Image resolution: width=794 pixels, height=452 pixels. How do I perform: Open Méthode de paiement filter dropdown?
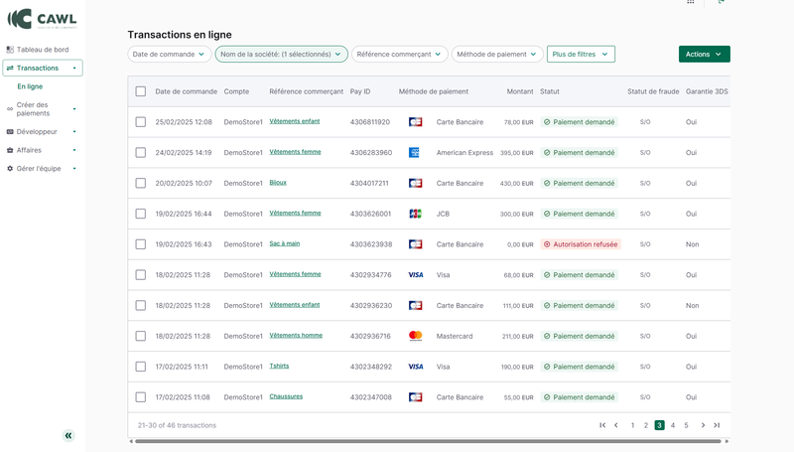(497, 55)
